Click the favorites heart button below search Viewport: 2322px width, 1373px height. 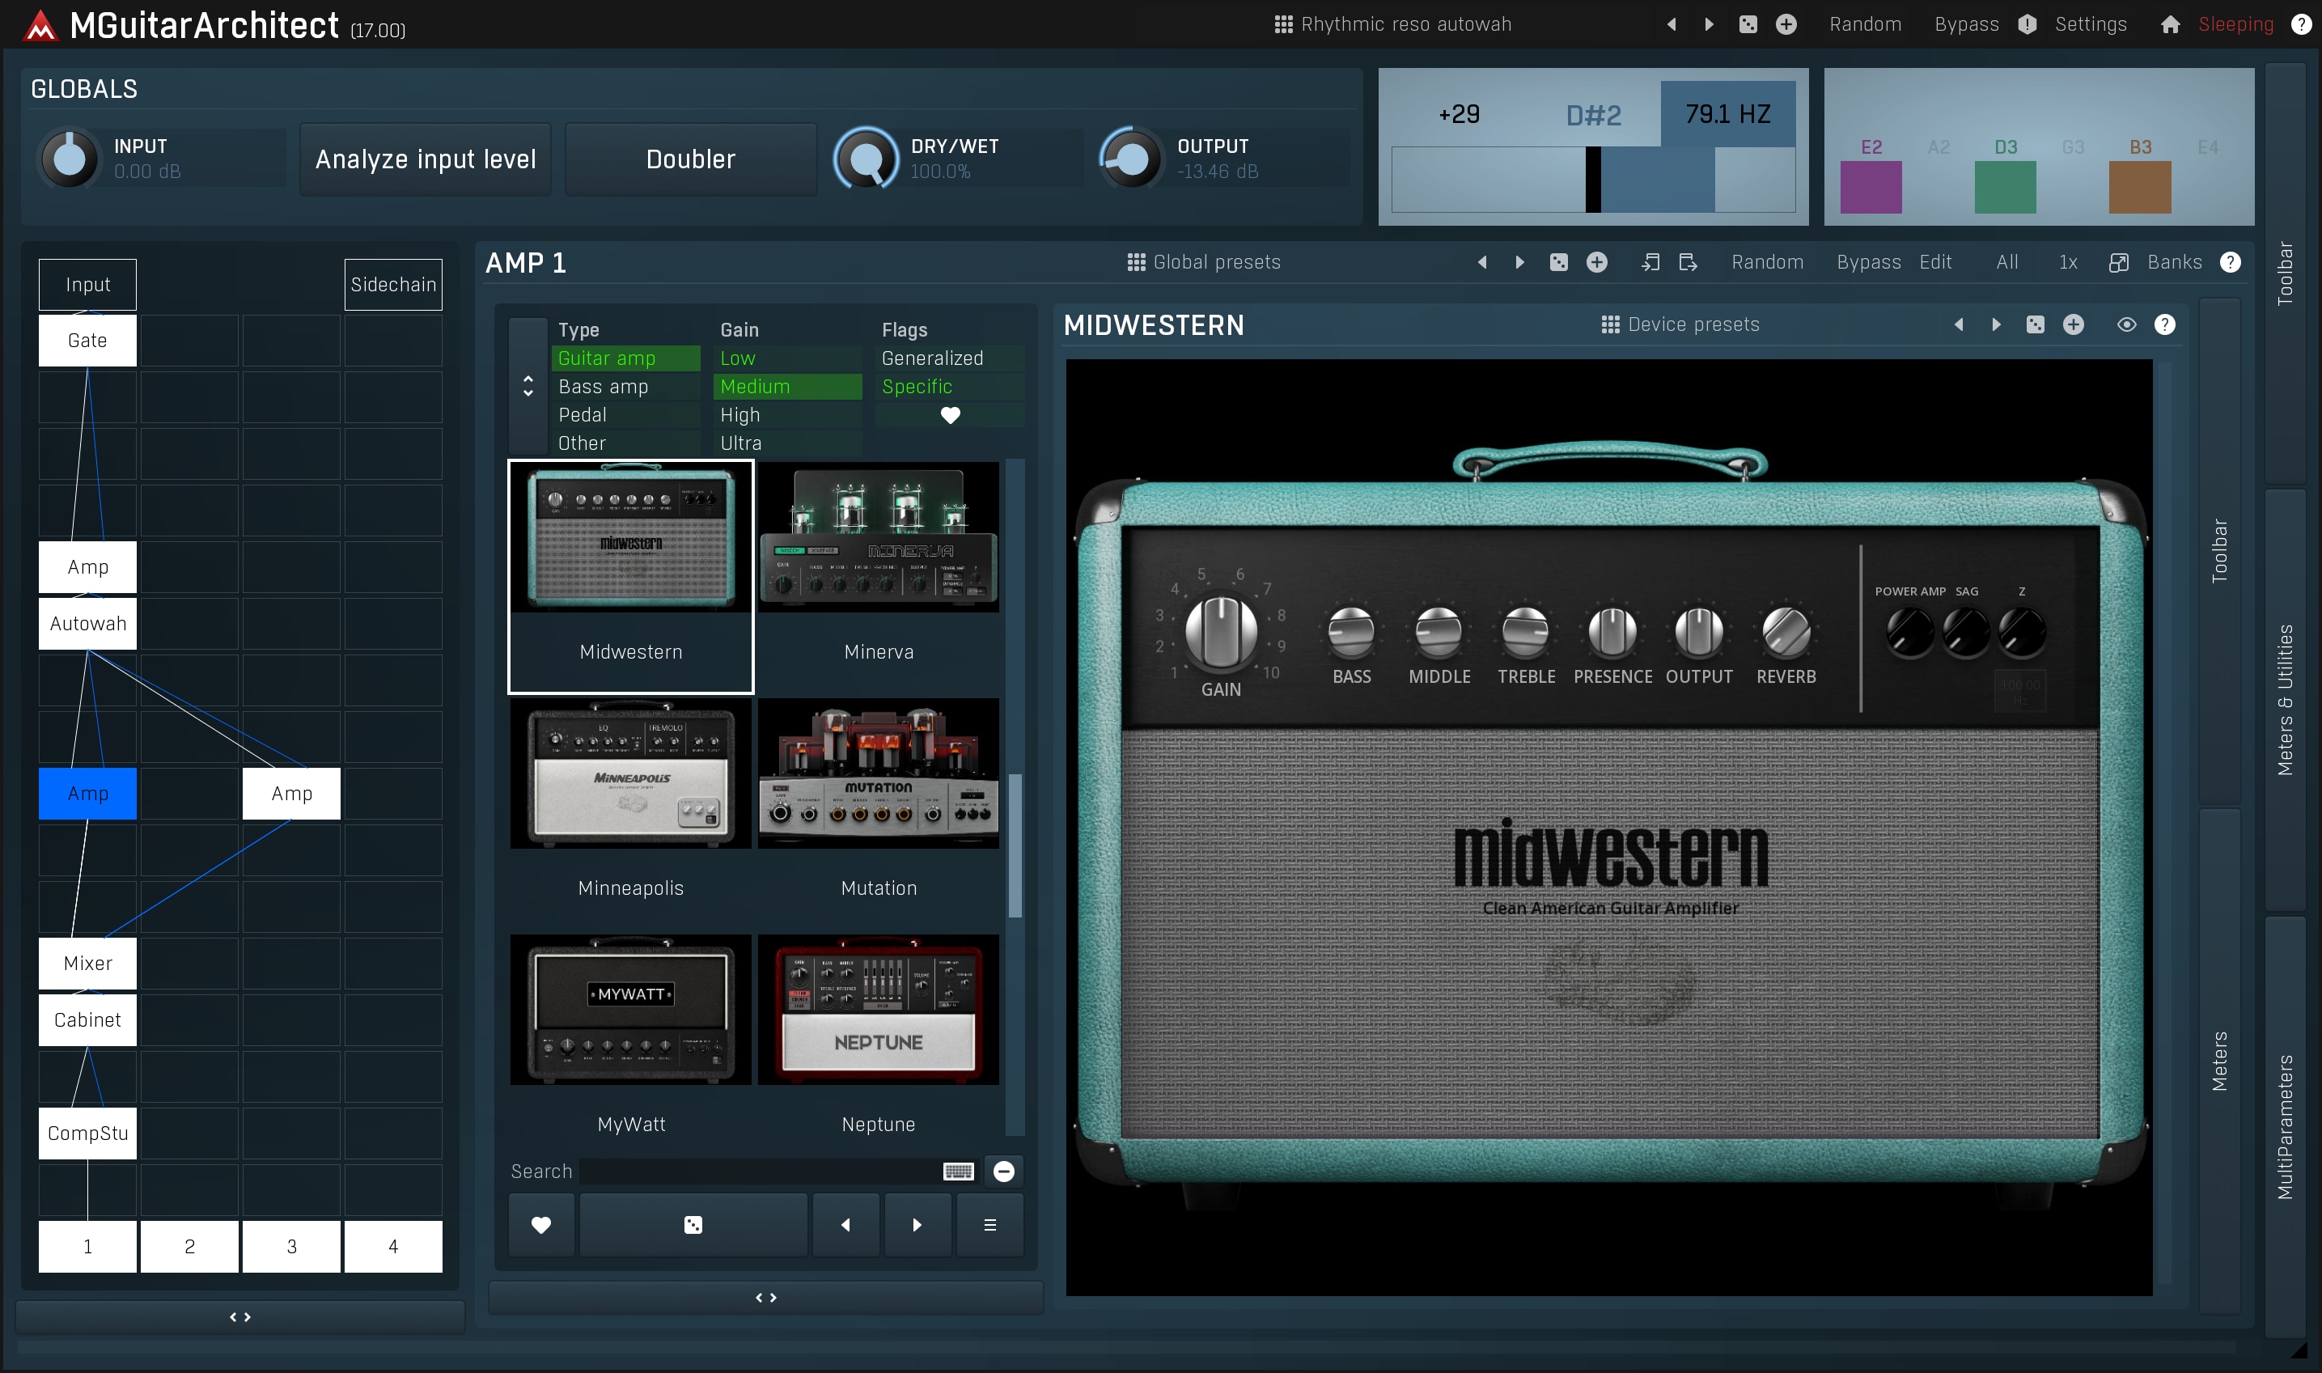(541, 1224)
